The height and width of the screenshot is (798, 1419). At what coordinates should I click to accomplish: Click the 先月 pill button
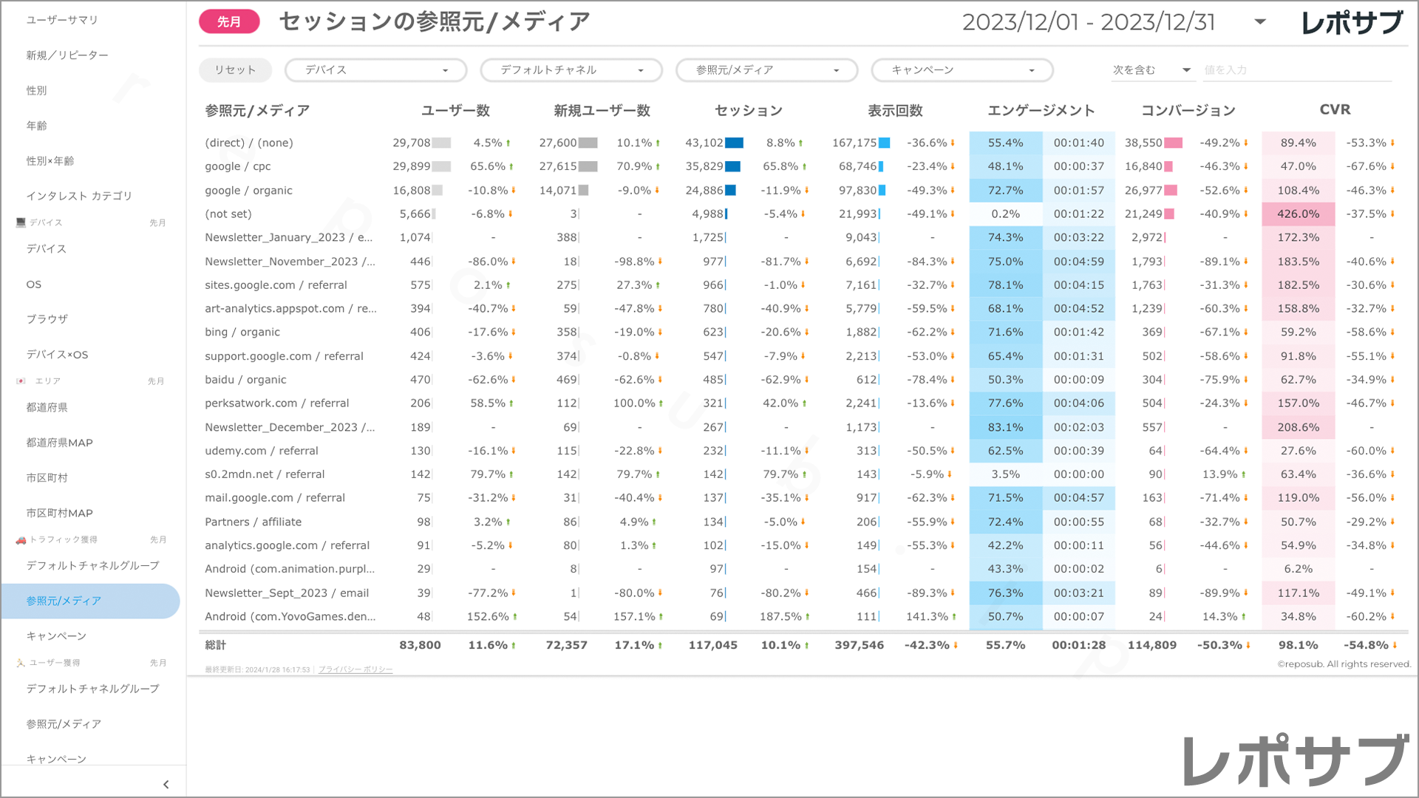229,22
